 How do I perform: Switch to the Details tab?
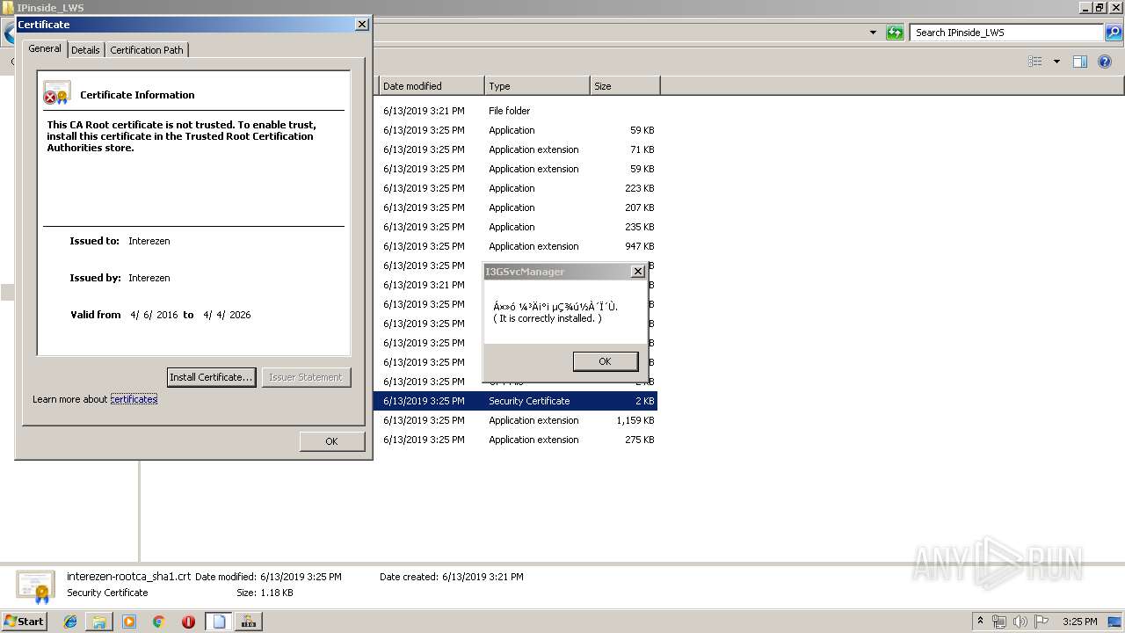click(85, 50)
